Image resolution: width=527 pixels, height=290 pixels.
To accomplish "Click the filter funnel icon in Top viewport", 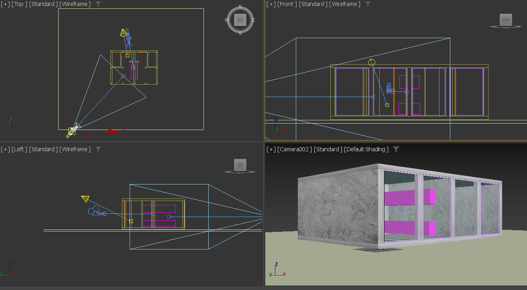I will coord(98,4).
